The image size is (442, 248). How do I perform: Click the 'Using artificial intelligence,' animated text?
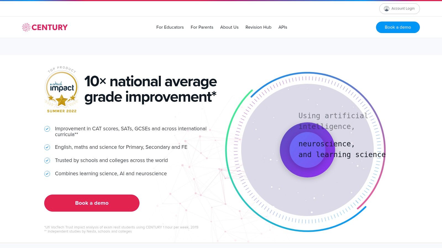[x=333, y=121]
